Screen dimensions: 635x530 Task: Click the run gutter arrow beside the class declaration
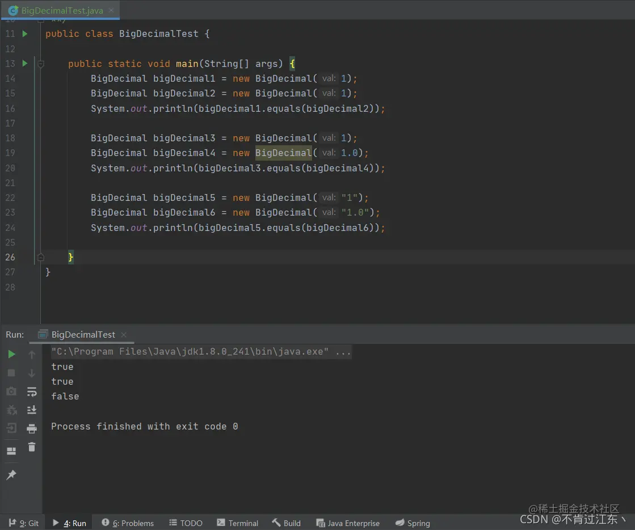pos(25,33)
